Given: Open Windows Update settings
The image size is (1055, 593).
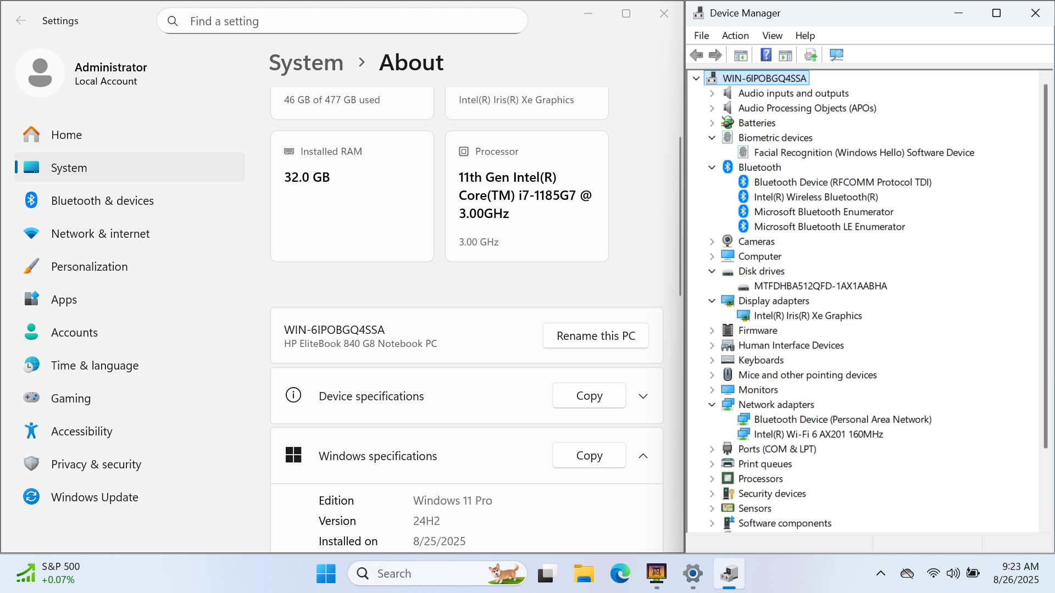Looking at the screenshot, I should (x=130, y=497).
